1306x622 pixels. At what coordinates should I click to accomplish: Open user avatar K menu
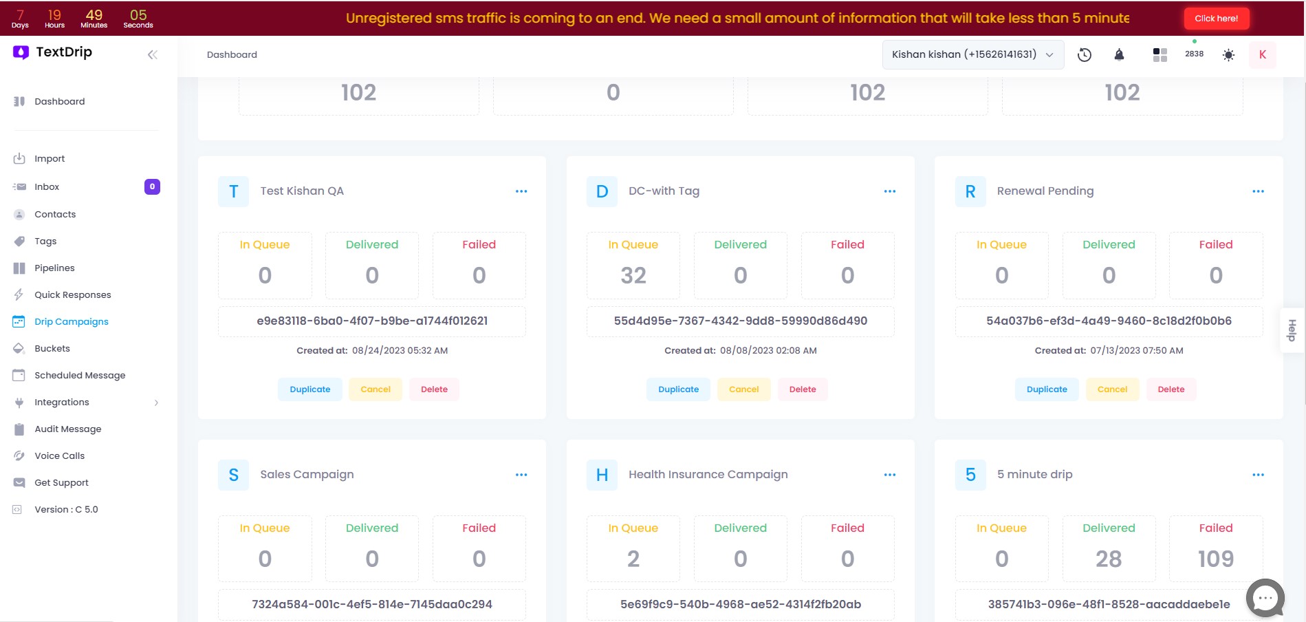pyautogui.click(x=1262, y=55)
